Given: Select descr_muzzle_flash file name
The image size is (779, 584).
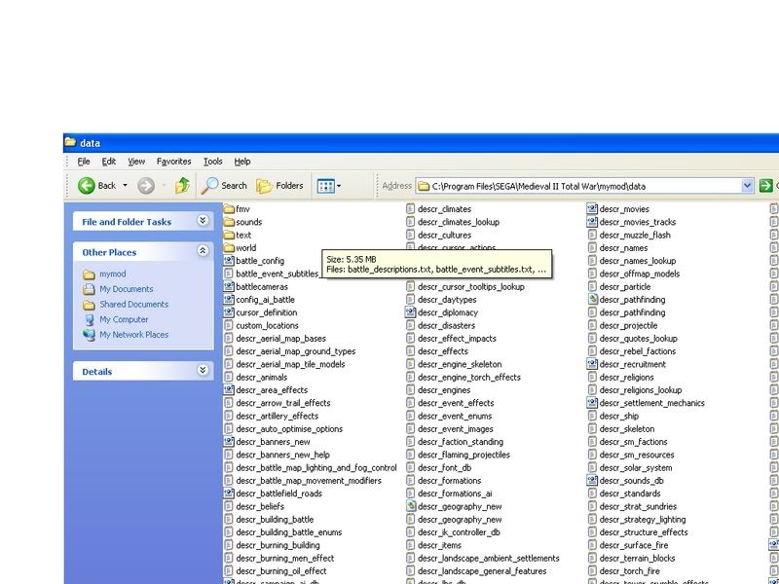Looking at the screenshot, I should (635, 235).
